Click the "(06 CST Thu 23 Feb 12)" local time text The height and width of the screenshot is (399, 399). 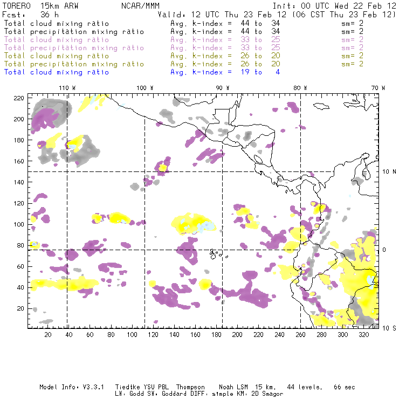coord(344,15)
